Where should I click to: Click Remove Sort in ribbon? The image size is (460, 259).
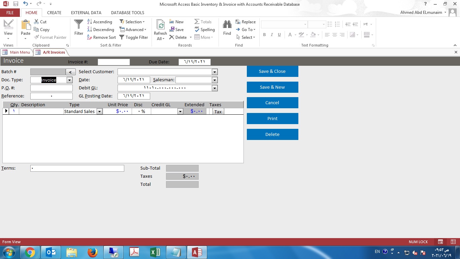[101, 37]
